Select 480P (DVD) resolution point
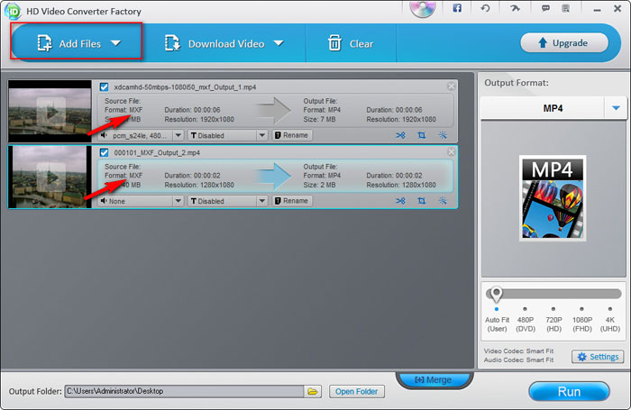 pyautogui.click(x=526, y=309)
